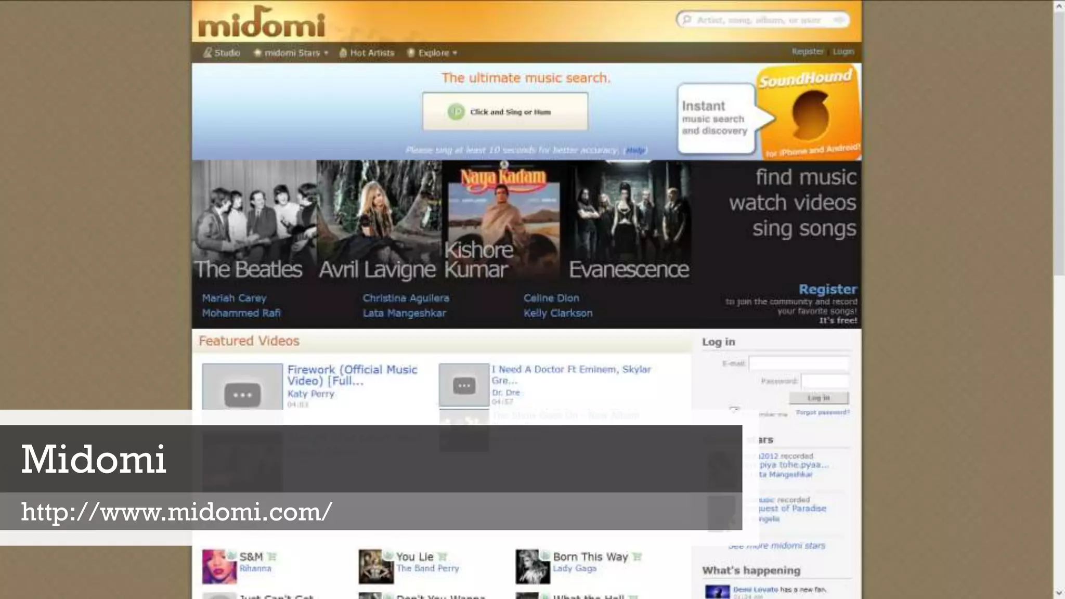1065x599 pixels.
Task: Click the Born This Way album cover thumbnail
Action: [533, 566]
